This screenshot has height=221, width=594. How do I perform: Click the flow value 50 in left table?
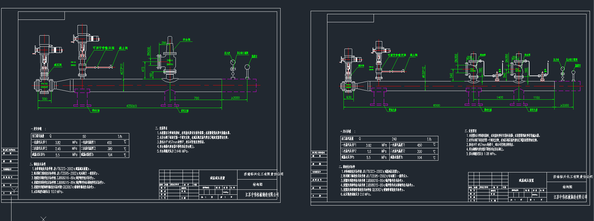84,136
